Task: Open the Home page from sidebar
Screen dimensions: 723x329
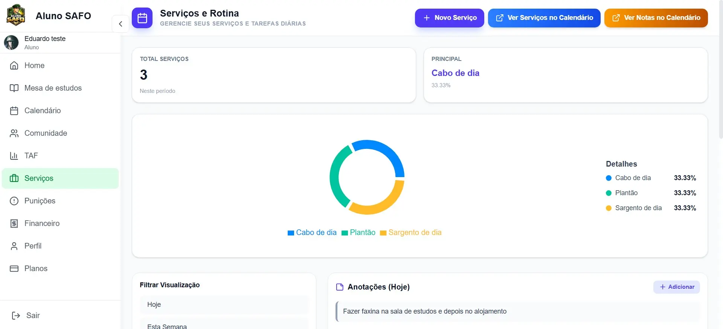Action: [34, 65]
